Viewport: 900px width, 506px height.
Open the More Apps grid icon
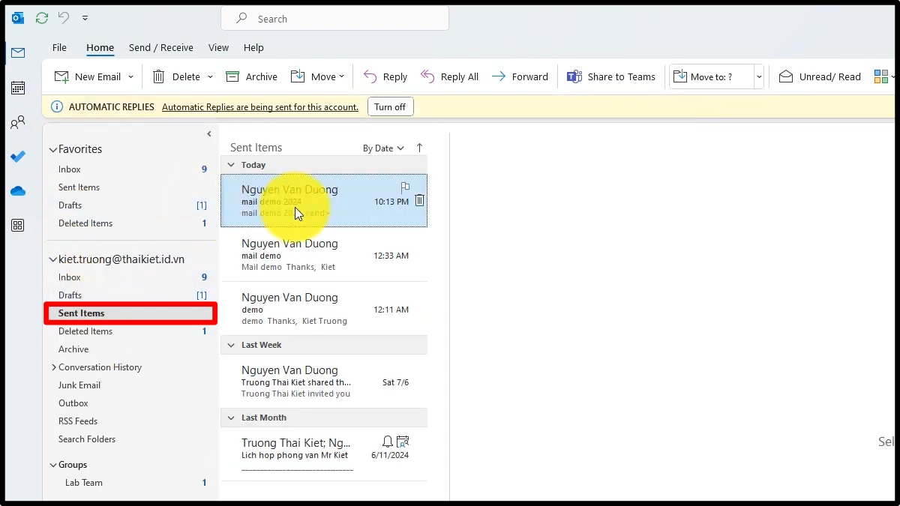coord(18,226)
